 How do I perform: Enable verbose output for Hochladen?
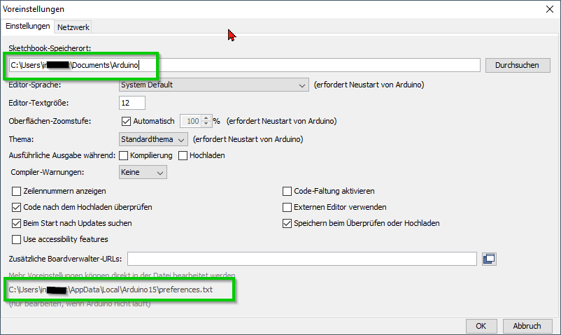(x=183, y=155)
